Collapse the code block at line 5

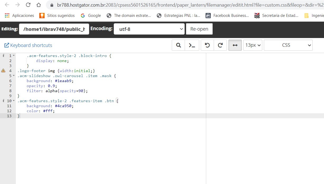pos(14,76)
